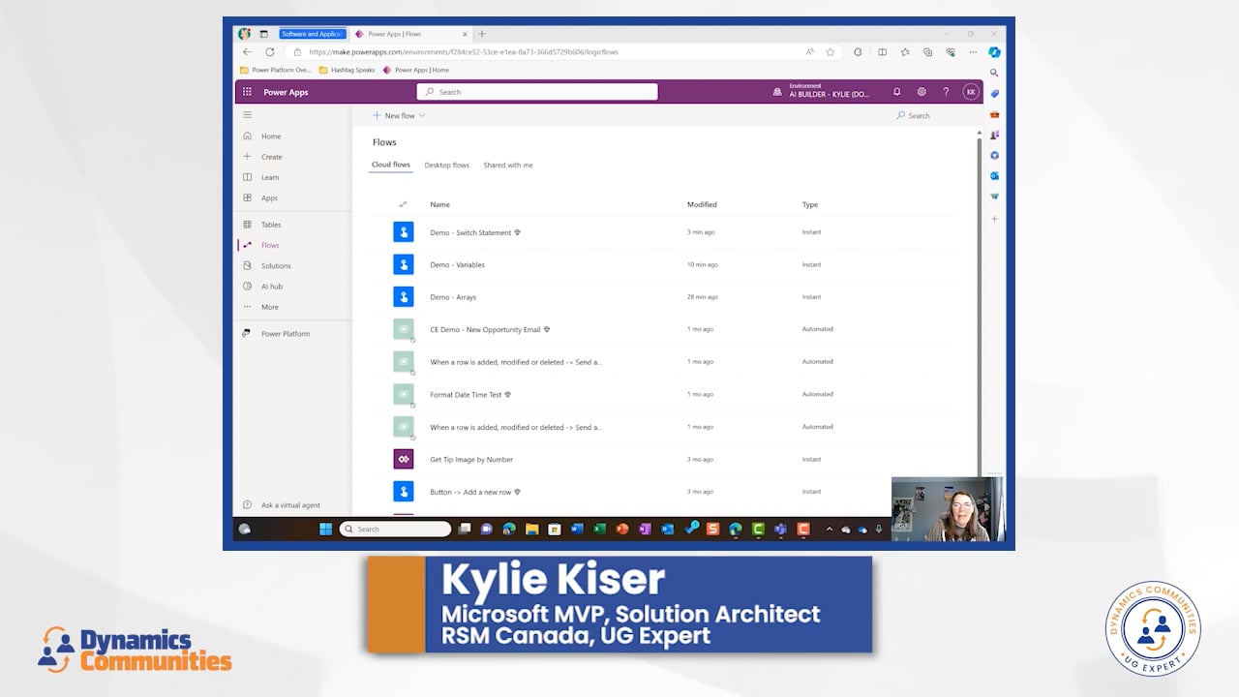Open notifications bell in Power Apps header

click(896, 92)
